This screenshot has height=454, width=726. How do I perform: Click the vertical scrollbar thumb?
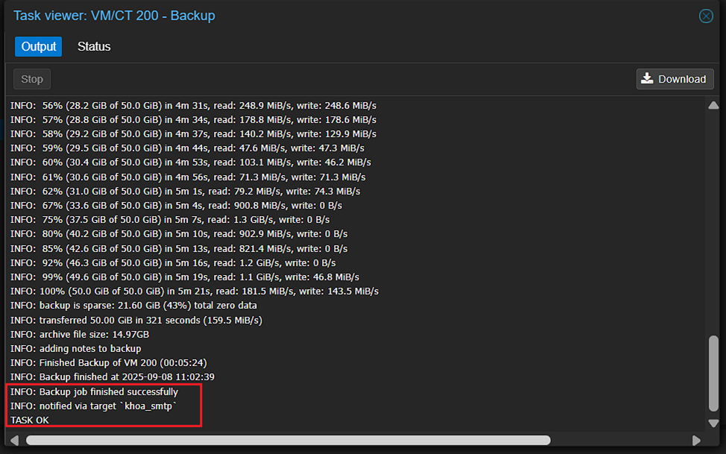tap(713, 373)
